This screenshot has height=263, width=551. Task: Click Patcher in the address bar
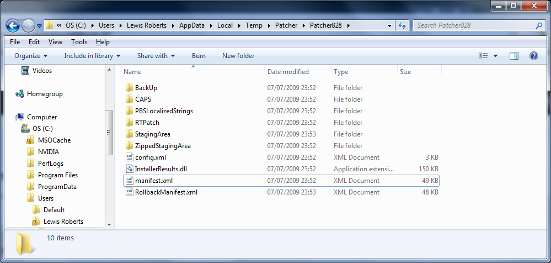coord(286,25)
